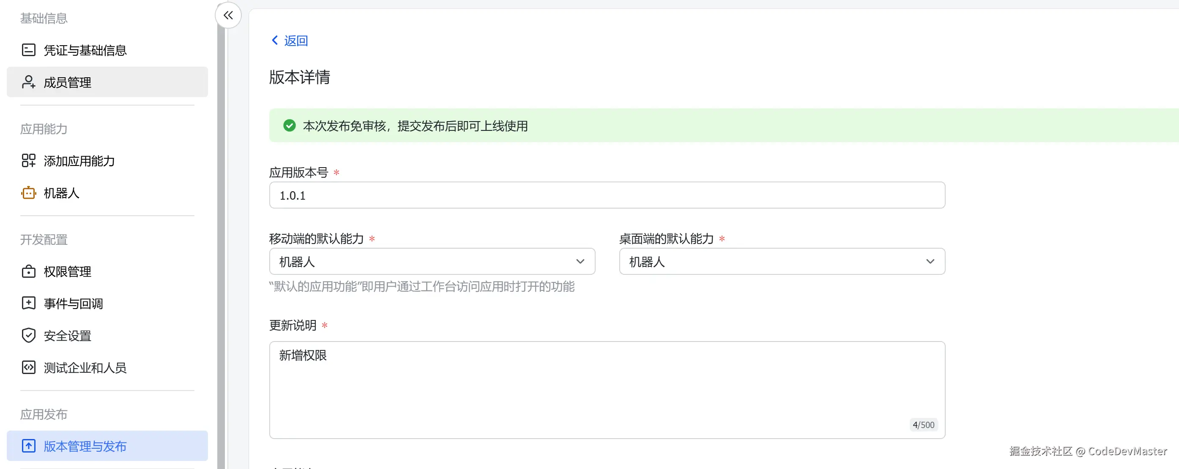1179x469 pixels.
Task: Click the 应用版本号 input showing 1.0.1
Action: click(x=607, y=195)
